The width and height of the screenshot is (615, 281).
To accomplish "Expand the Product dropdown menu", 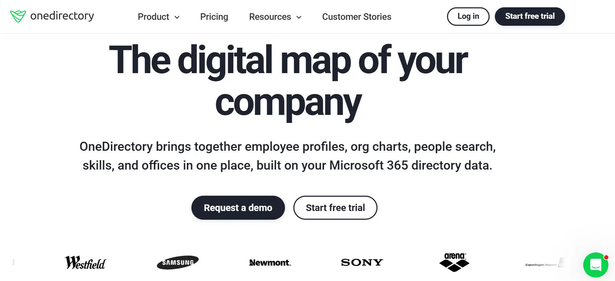I will (154, 17).
